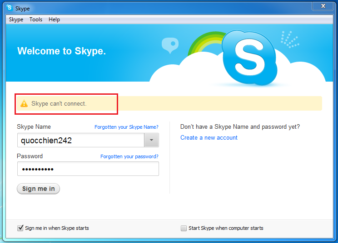Click Create a new account link
The image size is (338, 243).
click(x=209, y=138)
